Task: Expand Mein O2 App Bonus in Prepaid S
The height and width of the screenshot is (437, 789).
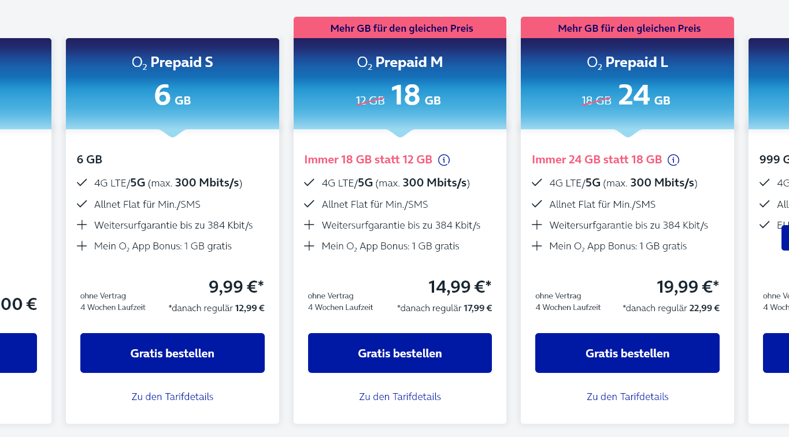Action: point(82,246)
